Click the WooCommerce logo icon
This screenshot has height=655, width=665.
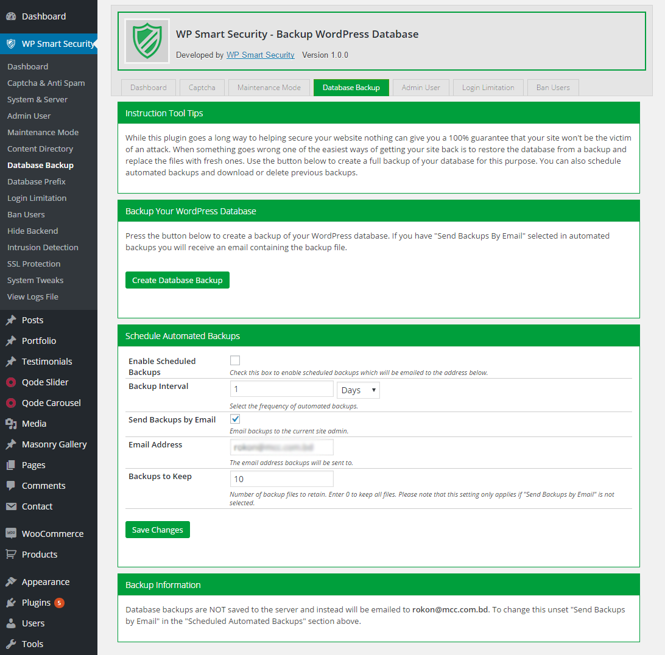tap(11, 533)
